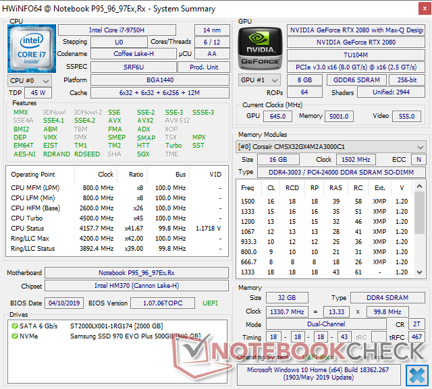Close the window via red X

pyautogui.click(x=425, y=9)
